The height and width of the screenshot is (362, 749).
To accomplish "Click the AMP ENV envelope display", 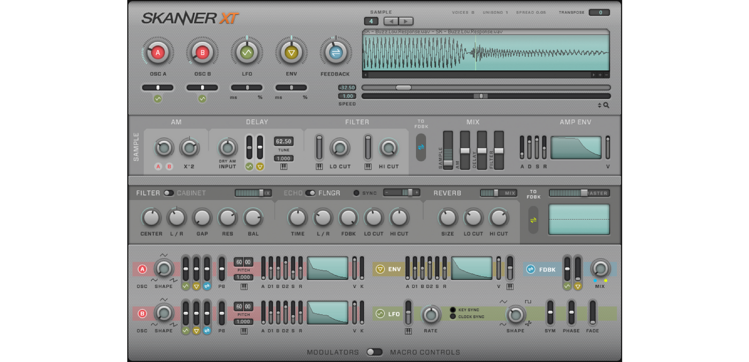I will coord(576,147).
